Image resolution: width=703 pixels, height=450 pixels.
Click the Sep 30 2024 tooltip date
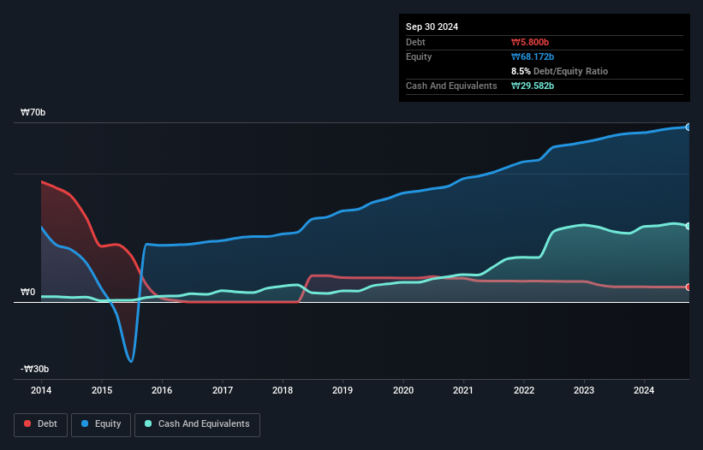click(432, 27)
